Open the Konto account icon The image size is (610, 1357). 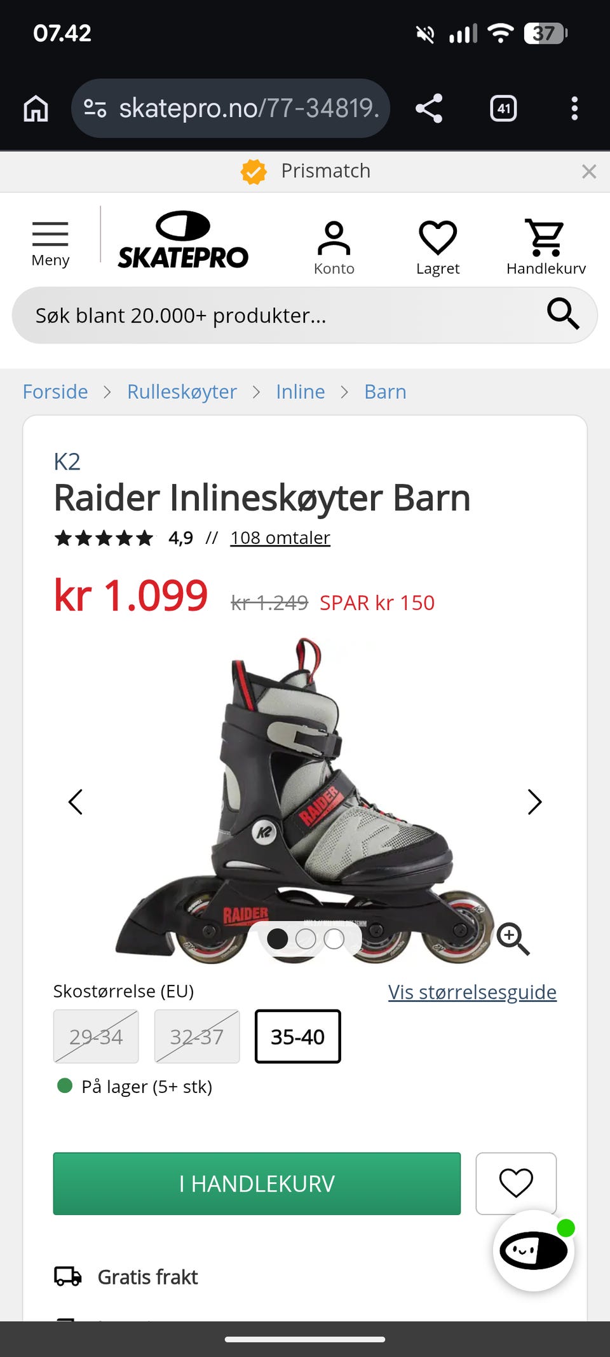(x=334, y=247)
